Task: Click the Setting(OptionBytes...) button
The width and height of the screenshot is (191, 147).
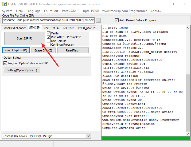Action: (x=22, y=70)
